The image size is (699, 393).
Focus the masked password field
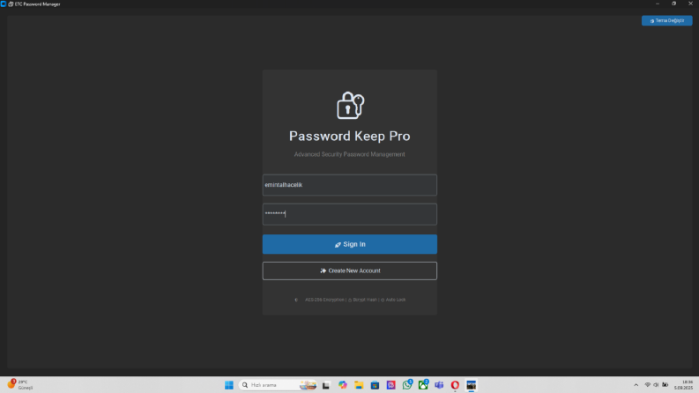349,214
